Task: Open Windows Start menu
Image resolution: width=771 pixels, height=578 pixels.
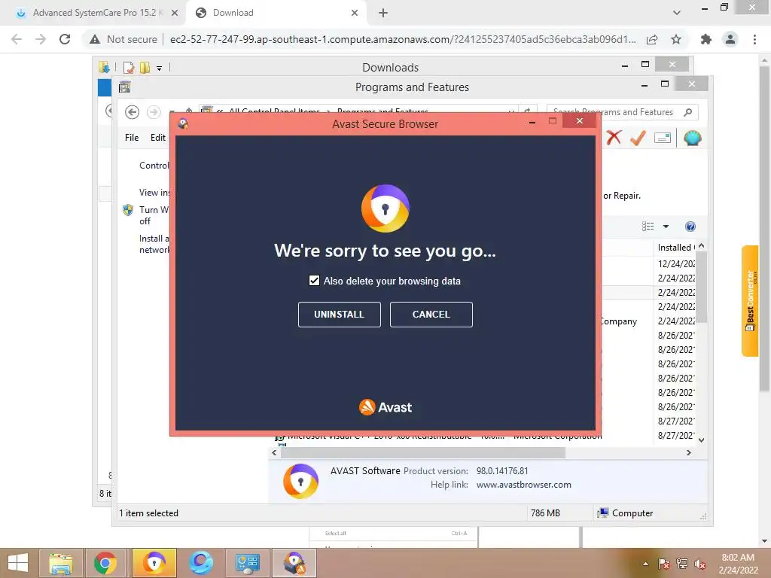Action: click(x=18, y=563)
